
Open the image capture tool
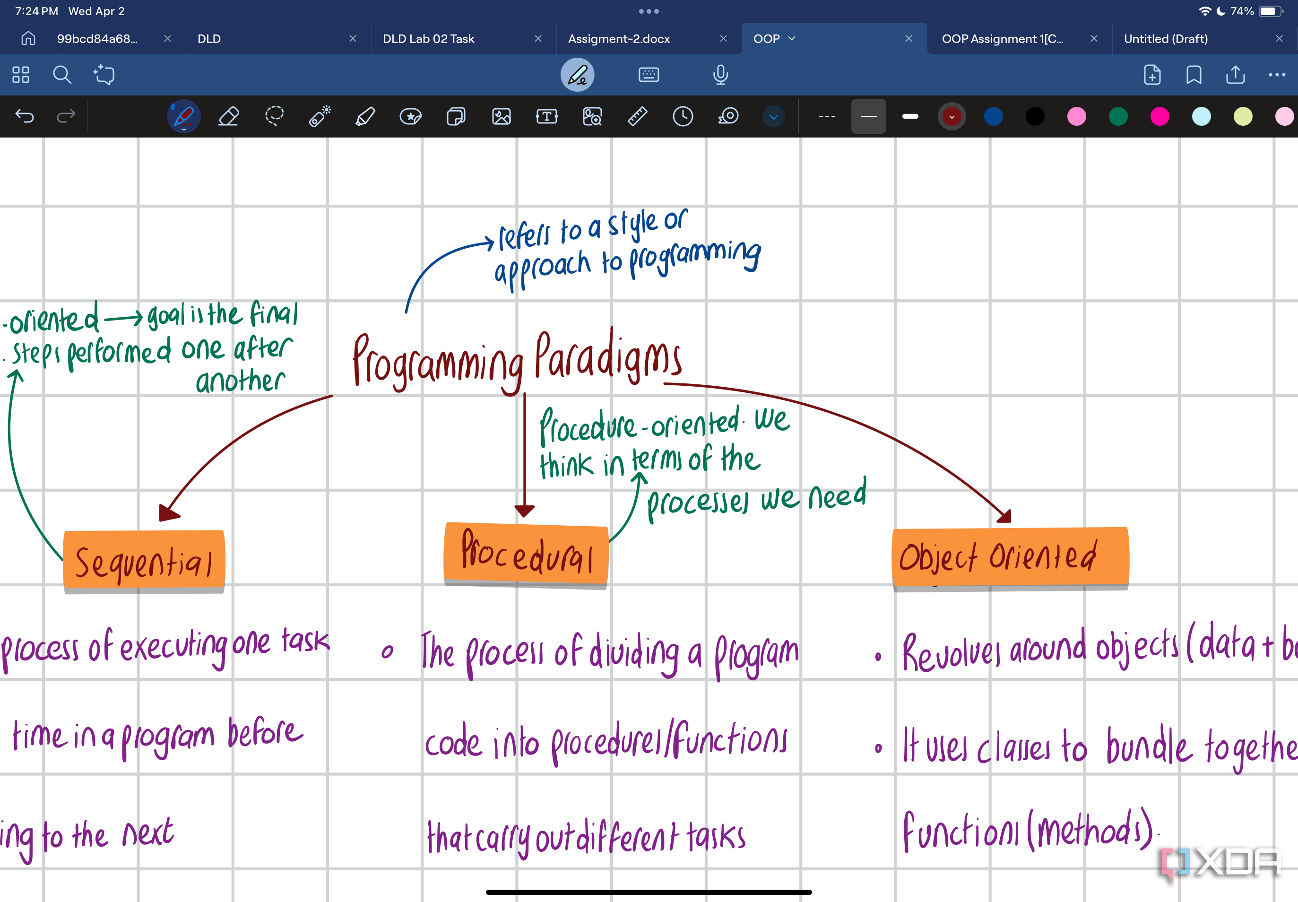click(592, 116)
